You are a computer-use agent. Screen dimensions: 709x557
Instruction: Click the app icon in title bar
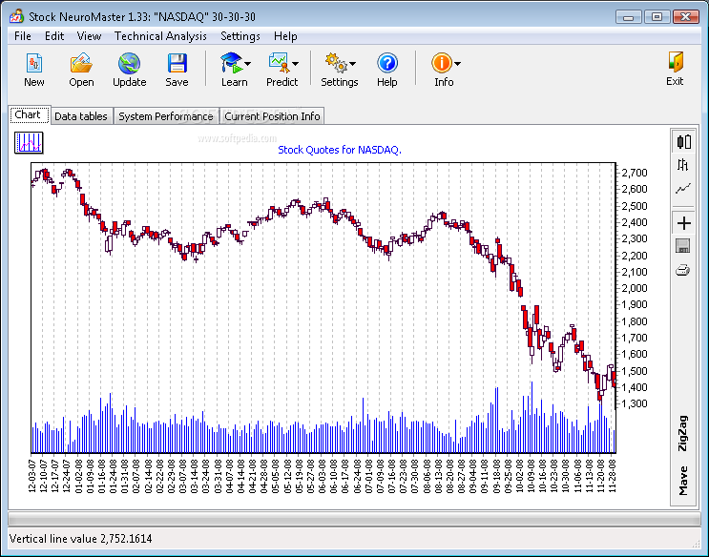pyautogui.click(x=17, y=16)
